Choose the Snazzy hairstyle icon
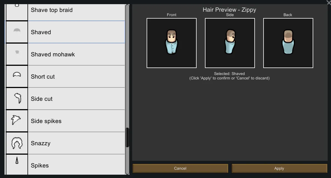This screenshot has height=178, width=331. coord(17,143)
